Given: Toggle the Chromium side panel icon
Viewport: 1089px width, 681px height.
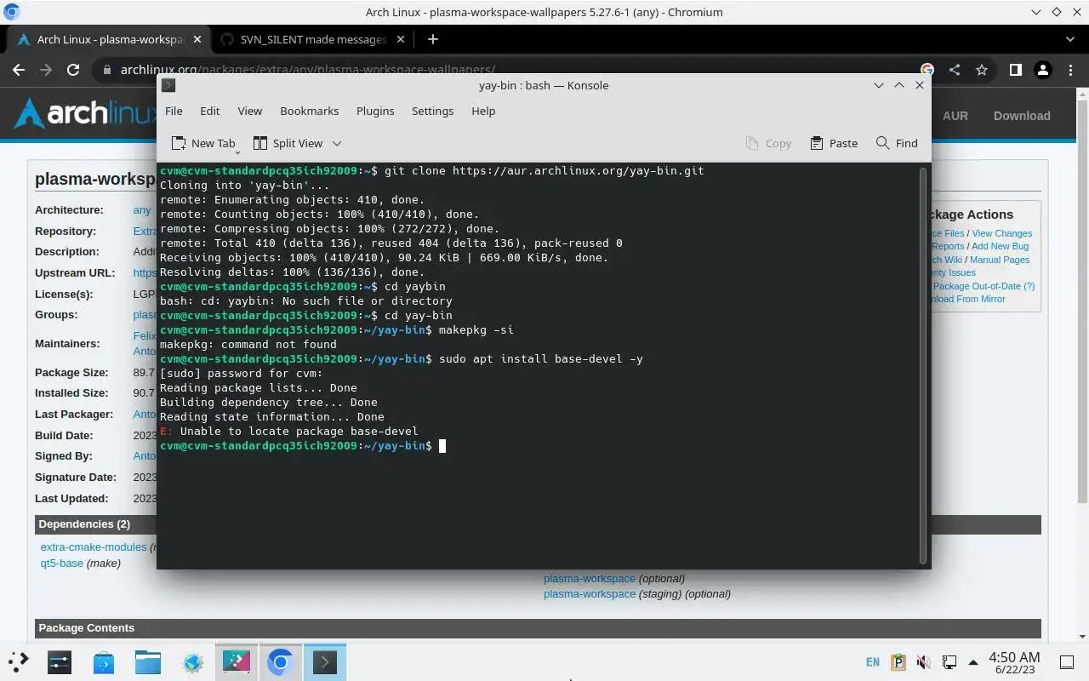Looking at the screenshot, I should [x=1015, y=70].
